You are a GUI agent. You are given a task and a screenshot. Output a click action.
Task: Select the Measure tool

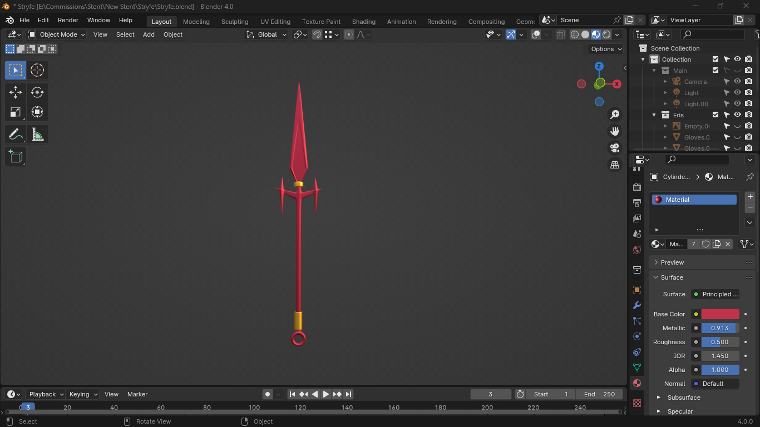pyautogui.click(x=37, y=135)
